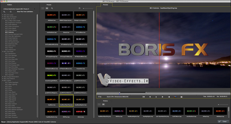
Task: Adjust the Presets thumbnail size slider
Action: [x=88, y=8]
